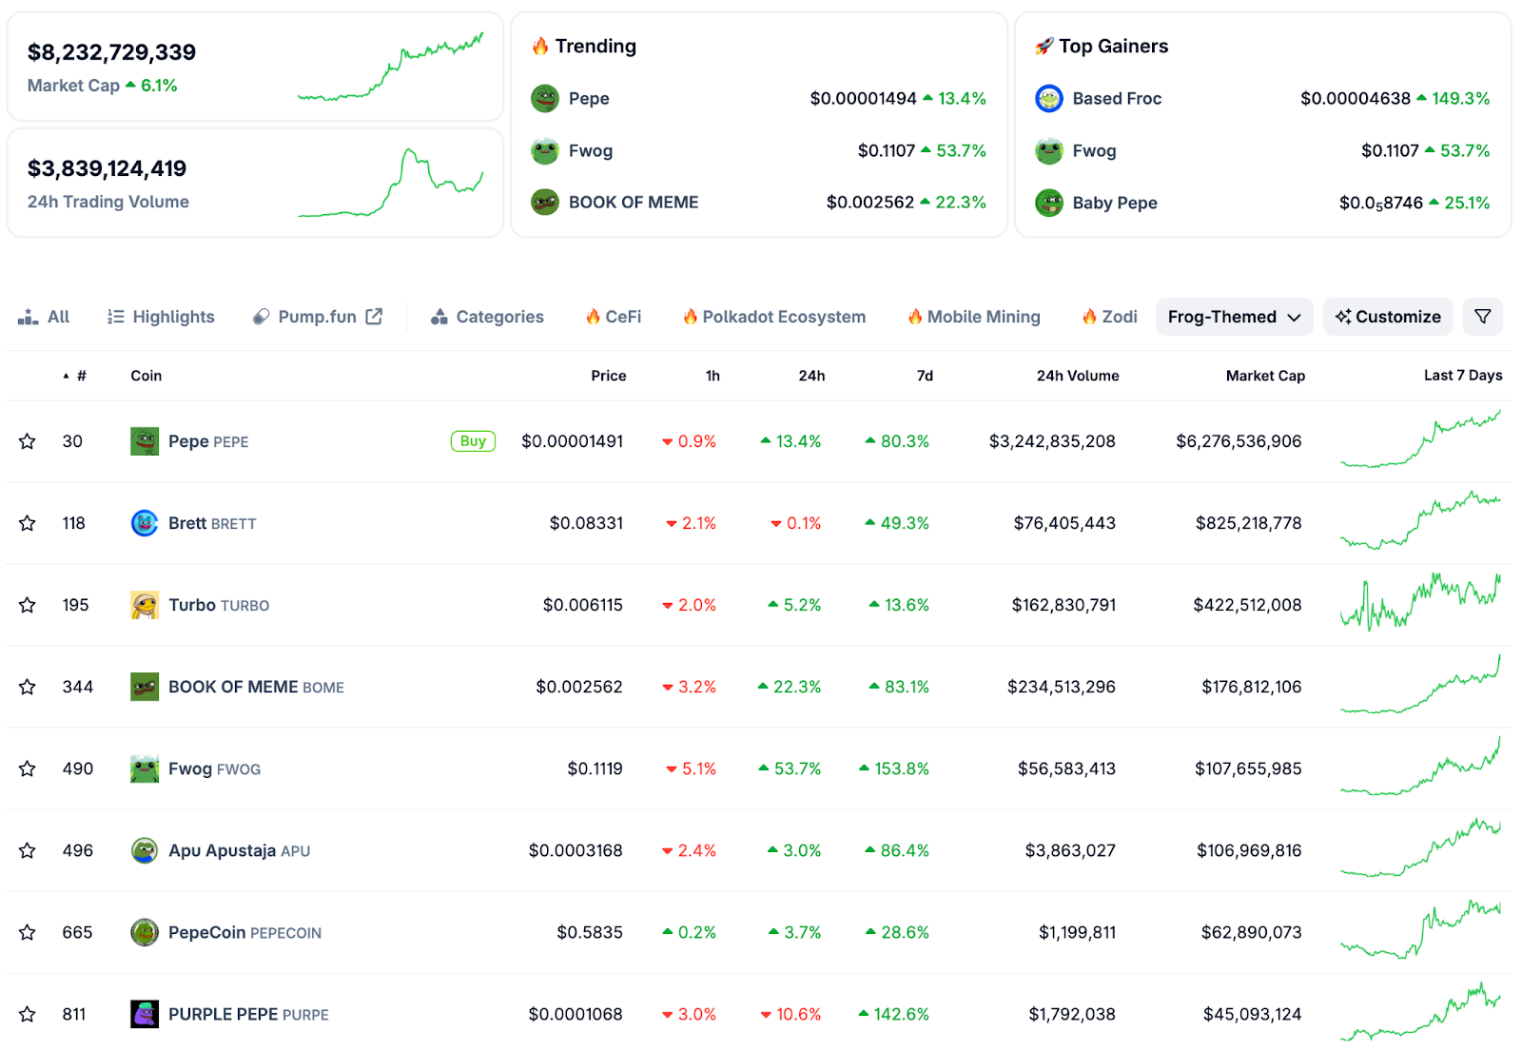Open Brett BRETT coin page link
1522x1050 pixels.
point(212,523)
